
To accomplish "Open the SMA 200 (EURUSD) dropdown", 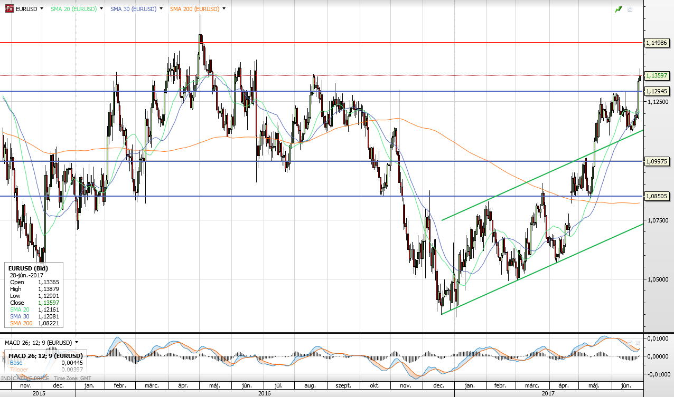I will coord(224,9).
